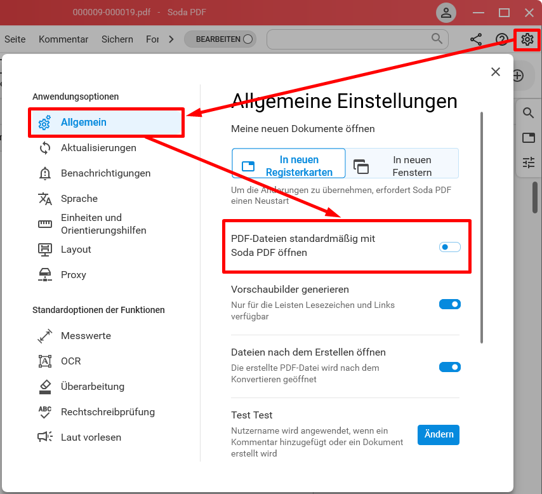Minimize the Soda PDF window
Viewport: 542px width, 494px height.
click(478, 13)
